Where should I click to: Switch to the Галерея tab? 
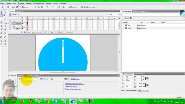(x=142, y=11)
